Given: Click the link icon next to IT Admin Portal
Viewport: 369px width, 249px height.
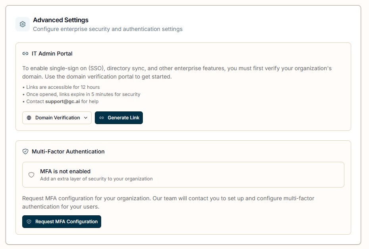Looking at the screenshot, I should (25, 54).
